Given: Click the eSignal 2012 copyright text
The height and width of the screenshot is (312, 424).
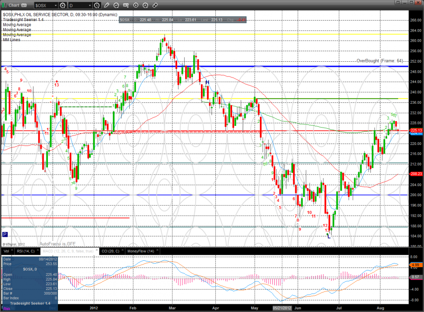Looking at the screenshot, I should pos(14,244).
